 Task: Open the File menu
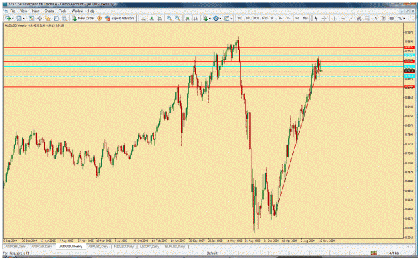13,11
